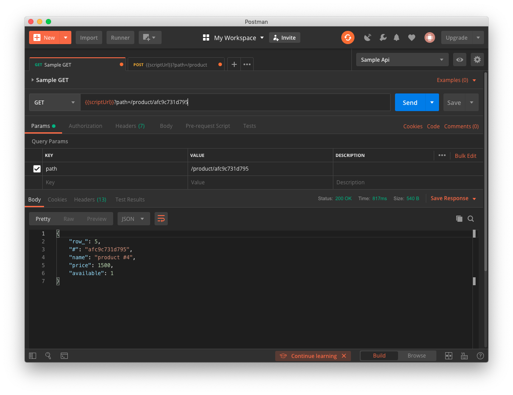The image size is (513, 395).
Task: Open Manage Environments gear icon
Action: [x=477, y=60]
